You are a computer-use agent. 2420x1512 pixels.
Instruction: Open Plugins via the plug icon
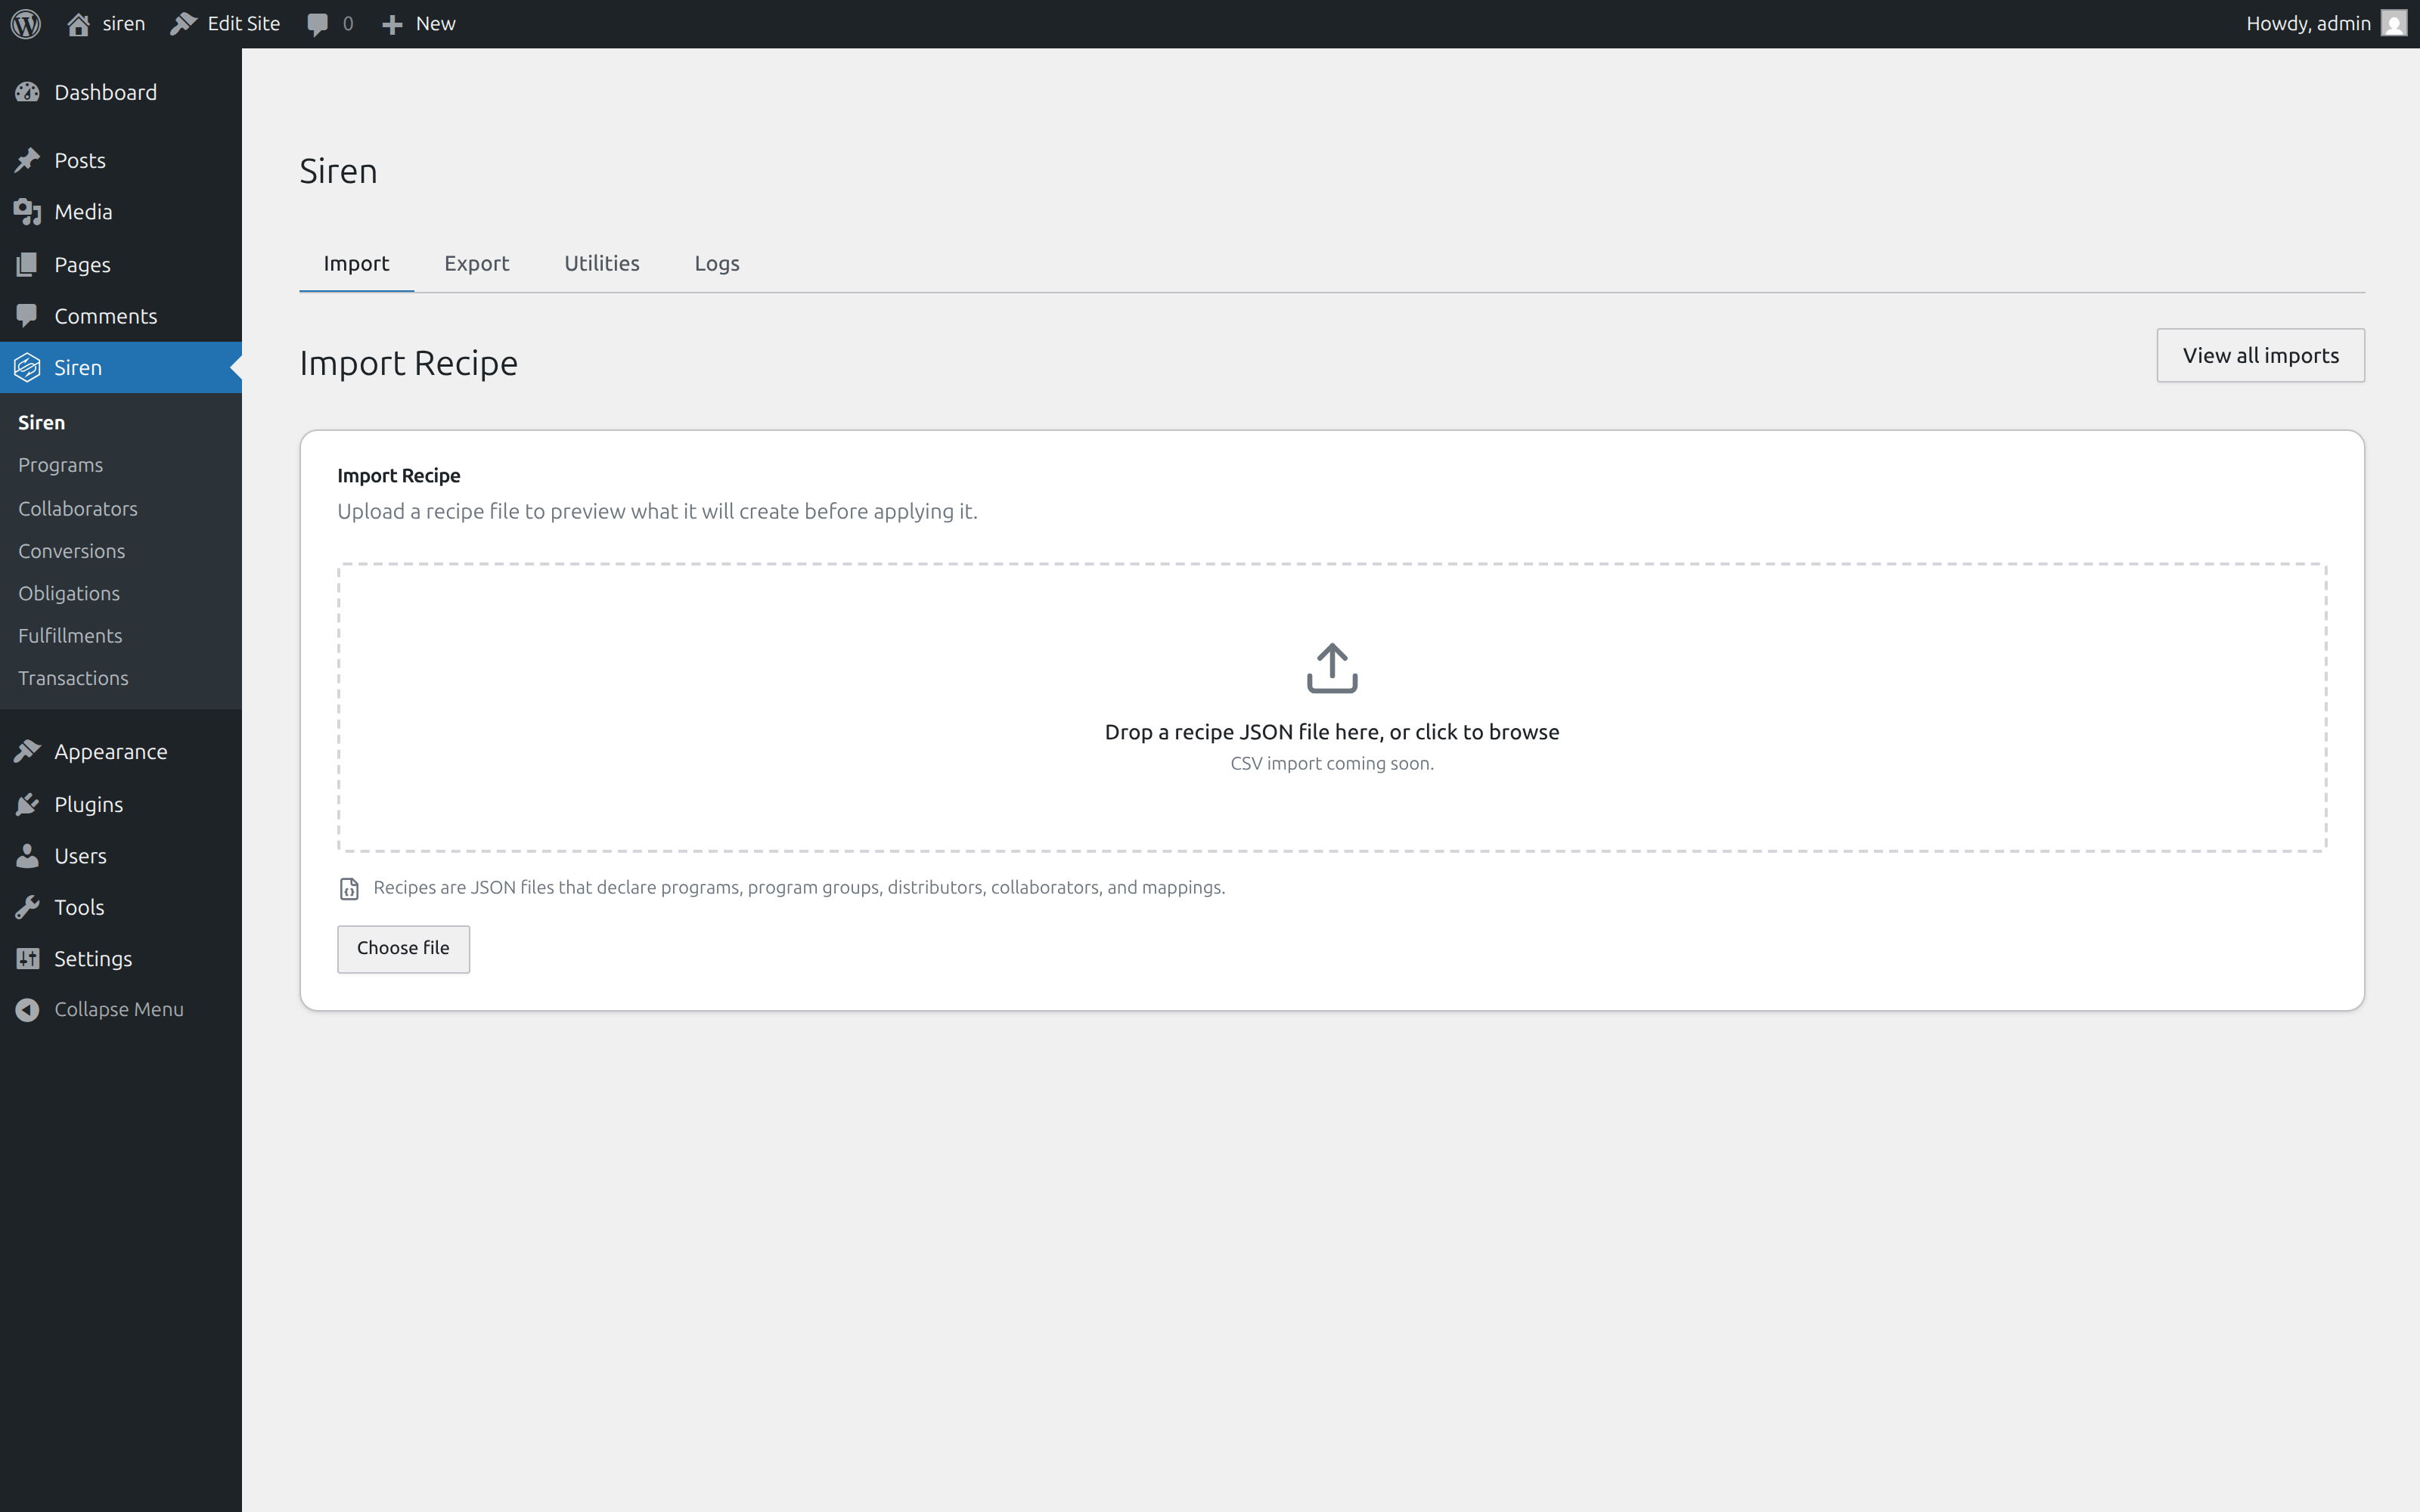click(27, 804)
